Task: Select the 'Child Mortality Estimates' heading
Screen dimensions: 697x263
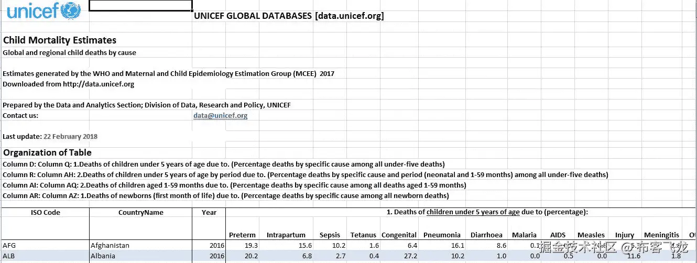Action: tap(60, 40)
